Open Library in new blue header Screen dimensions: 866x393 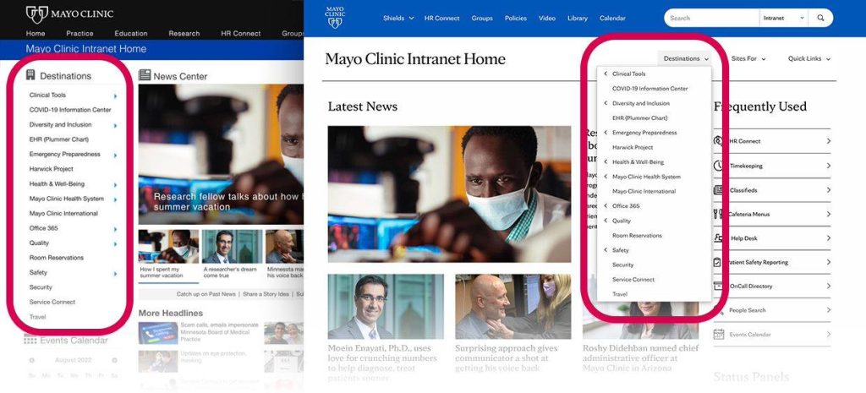coord(577,19)
